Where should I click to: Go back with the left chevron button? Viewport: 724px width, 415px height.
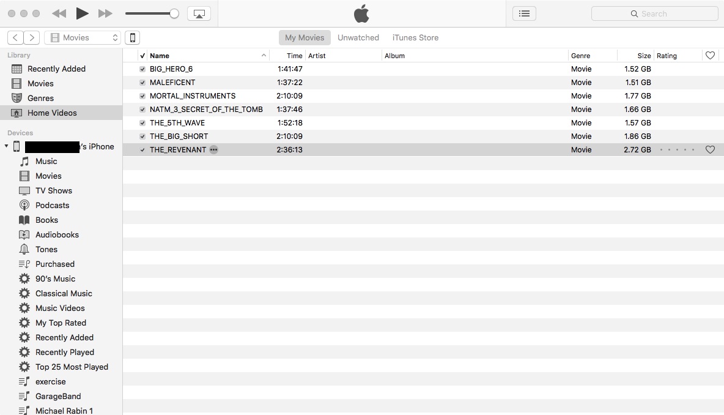pos(15,37)
